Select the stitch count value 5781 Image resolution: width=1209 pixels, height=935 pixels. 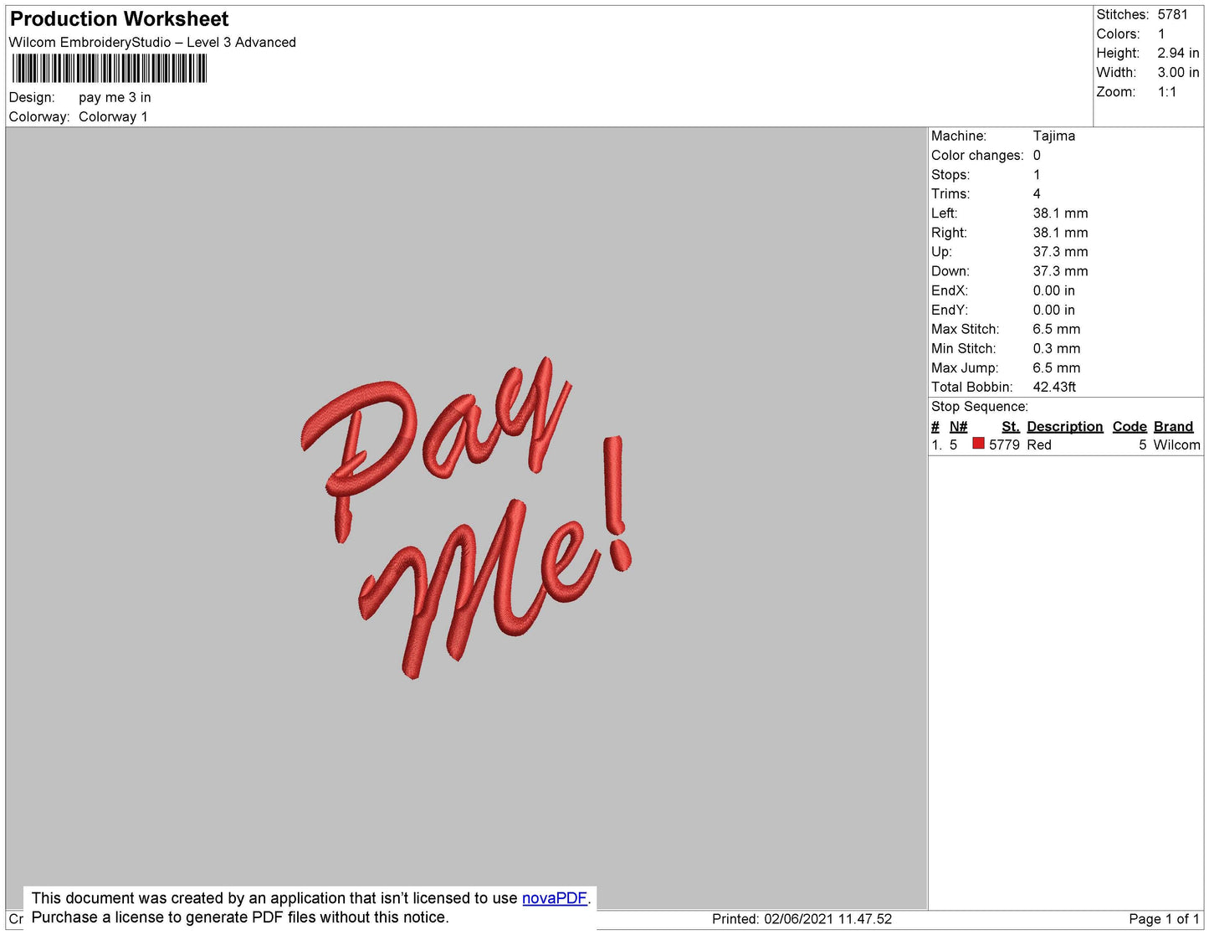point(1172,15)
